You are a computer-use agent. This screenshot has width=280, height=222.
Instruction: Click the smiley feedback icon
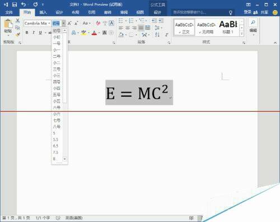coord(275,12)
